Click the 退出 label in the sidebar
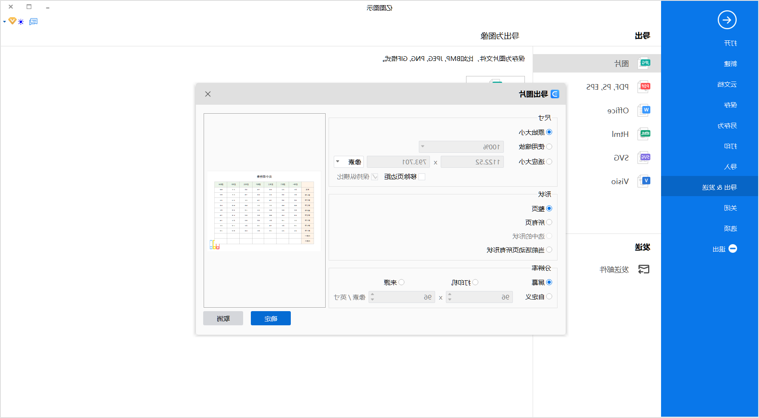 click(719, 249)
